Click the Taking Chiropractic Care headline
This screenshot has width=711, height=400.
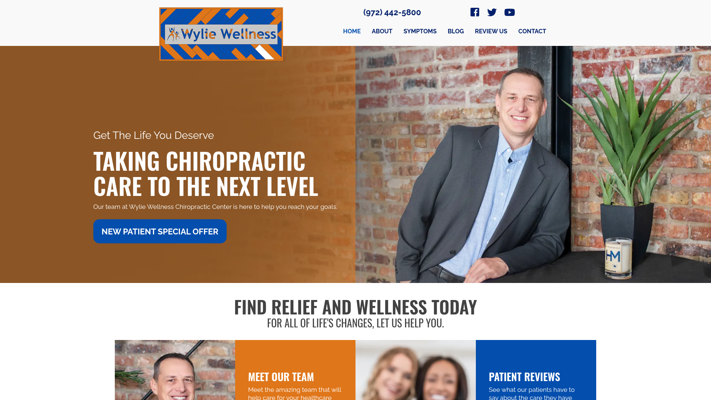(206, 173)
